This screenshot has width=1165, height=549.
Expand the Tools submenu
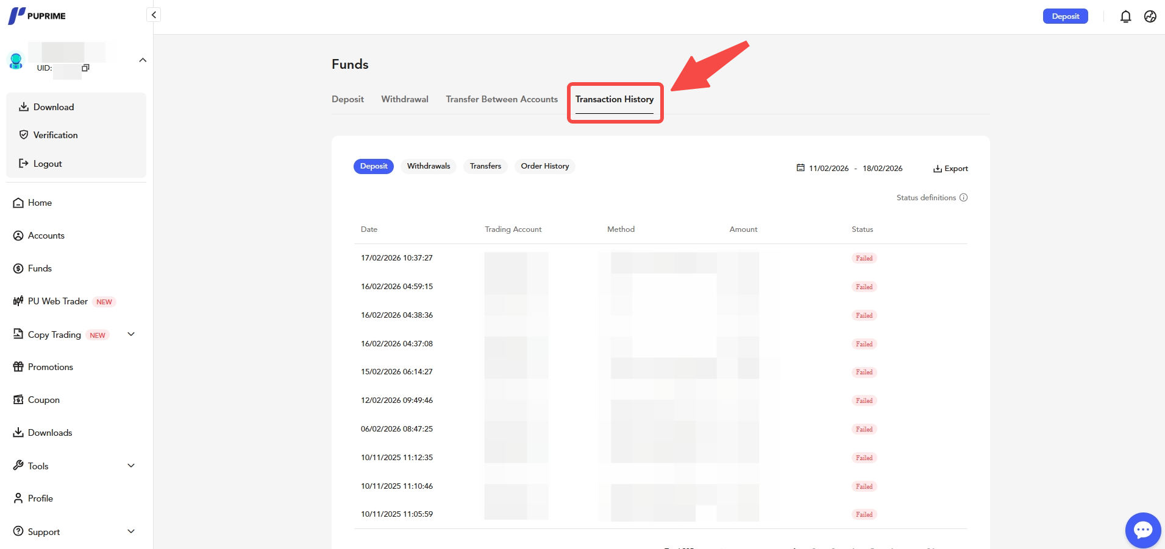(x=131, y=466)
